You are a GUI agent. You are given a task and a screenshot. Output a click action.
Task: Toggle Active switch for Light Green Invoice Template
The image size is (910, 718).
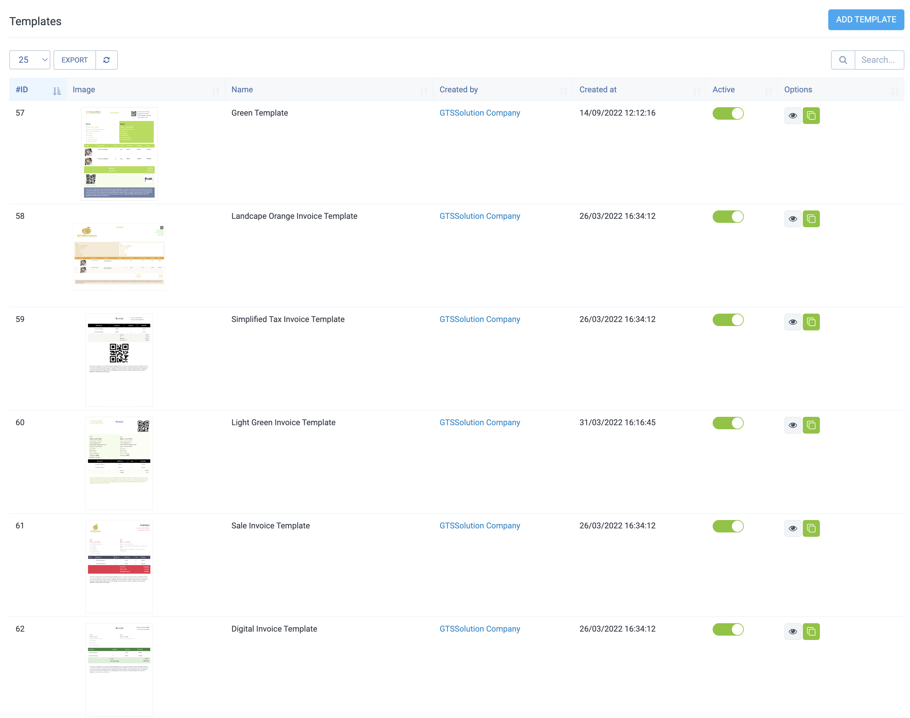coord(728,423)
